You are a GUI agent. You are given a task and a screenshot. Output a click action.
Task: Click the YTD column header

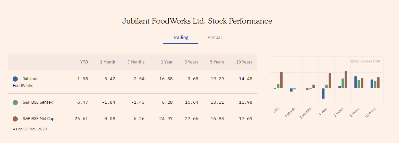[84, 62]
